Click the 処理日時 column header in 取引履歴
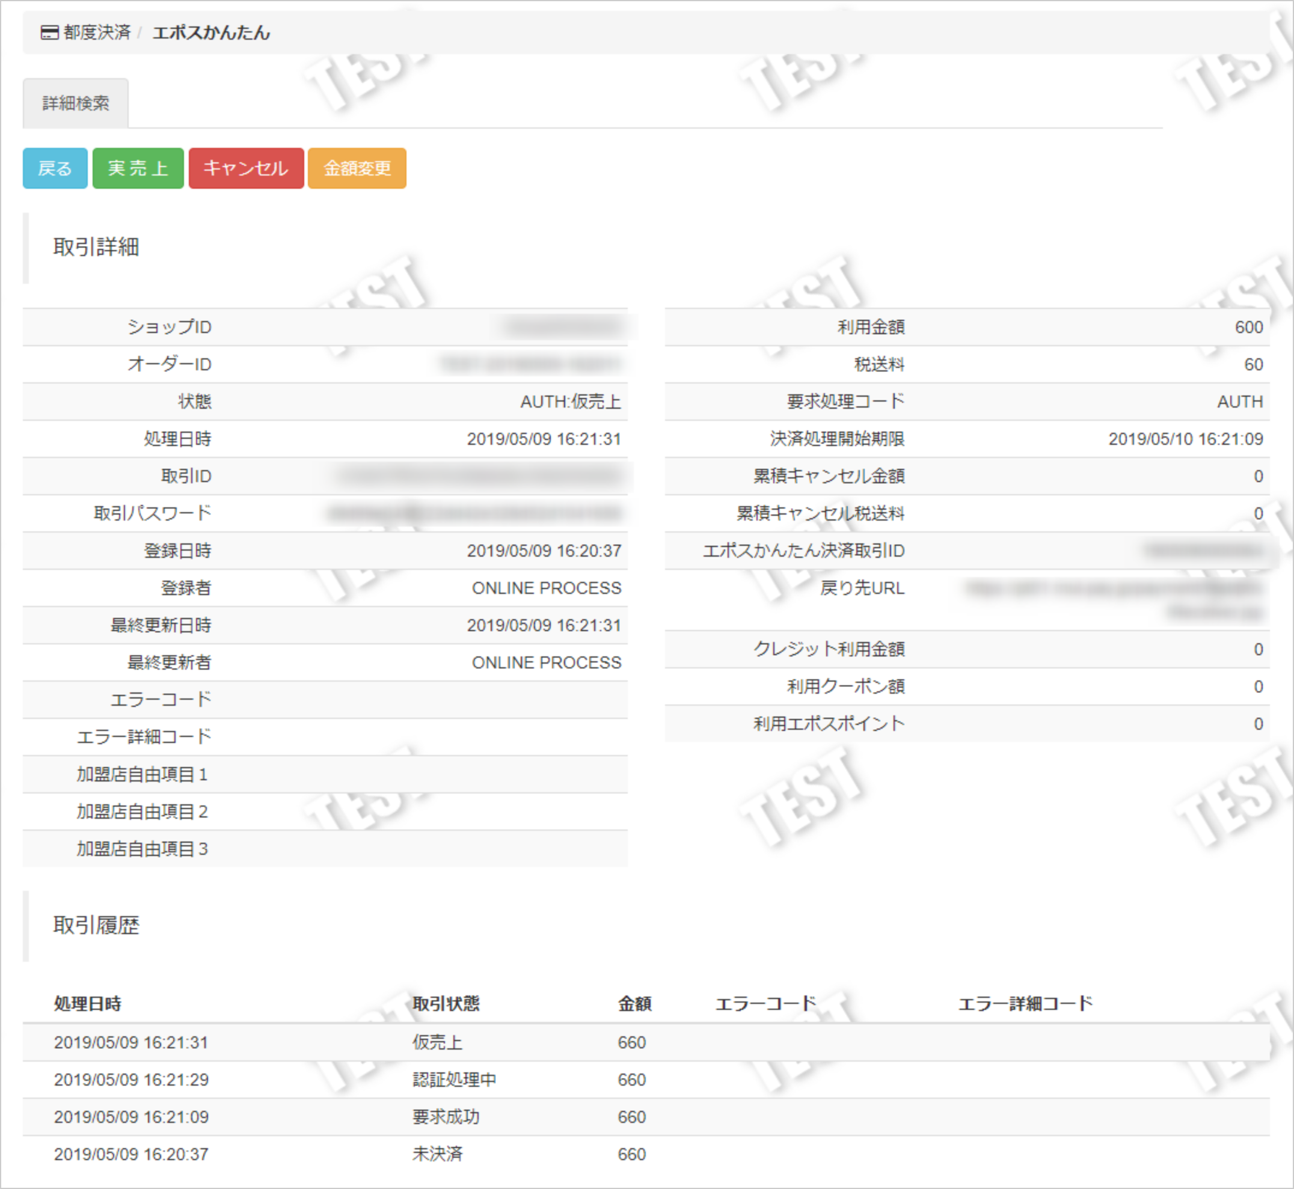 point(88,1004)
